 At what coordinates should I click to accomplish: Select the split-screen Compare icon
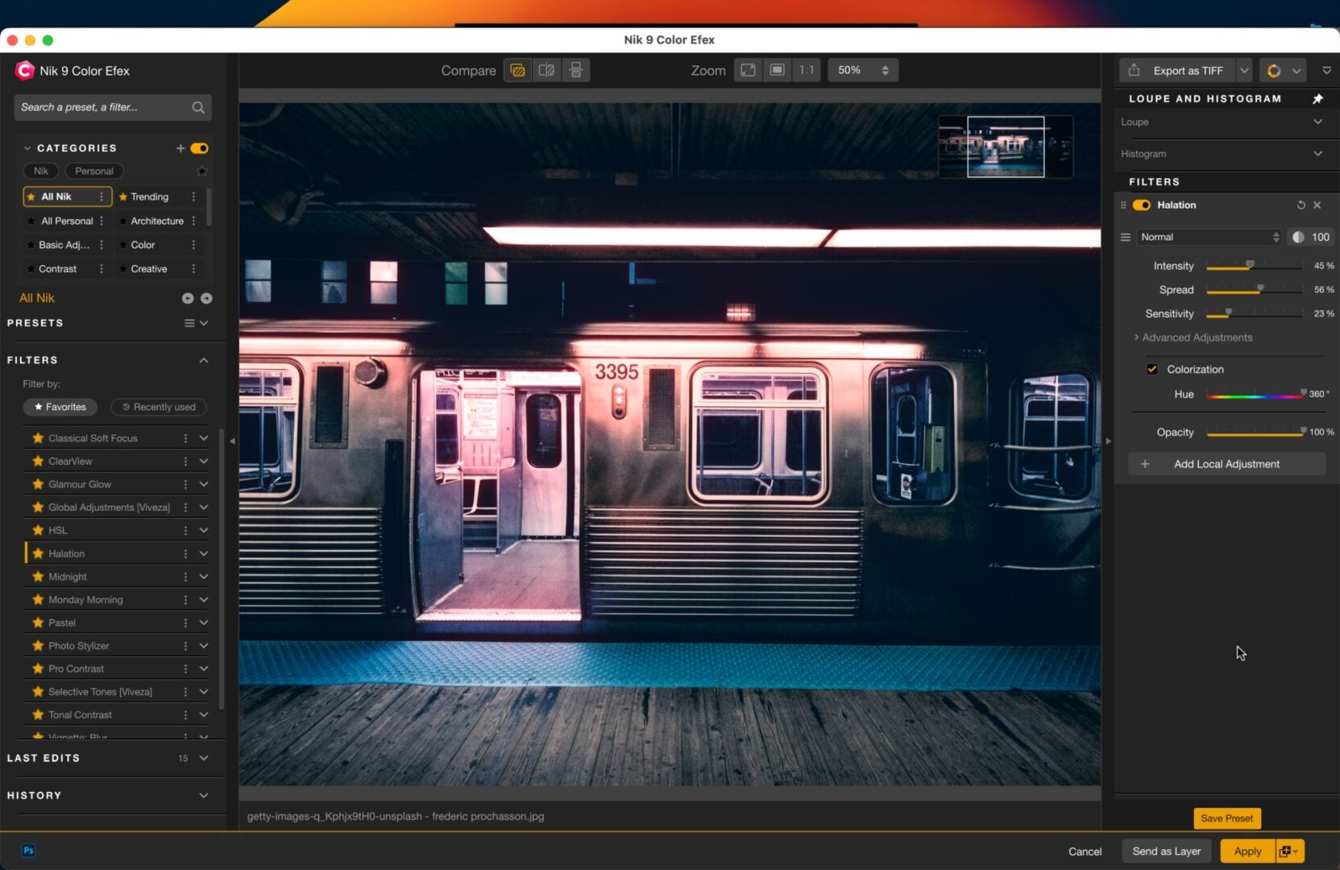pyautogui.click(x=547, y=71)
